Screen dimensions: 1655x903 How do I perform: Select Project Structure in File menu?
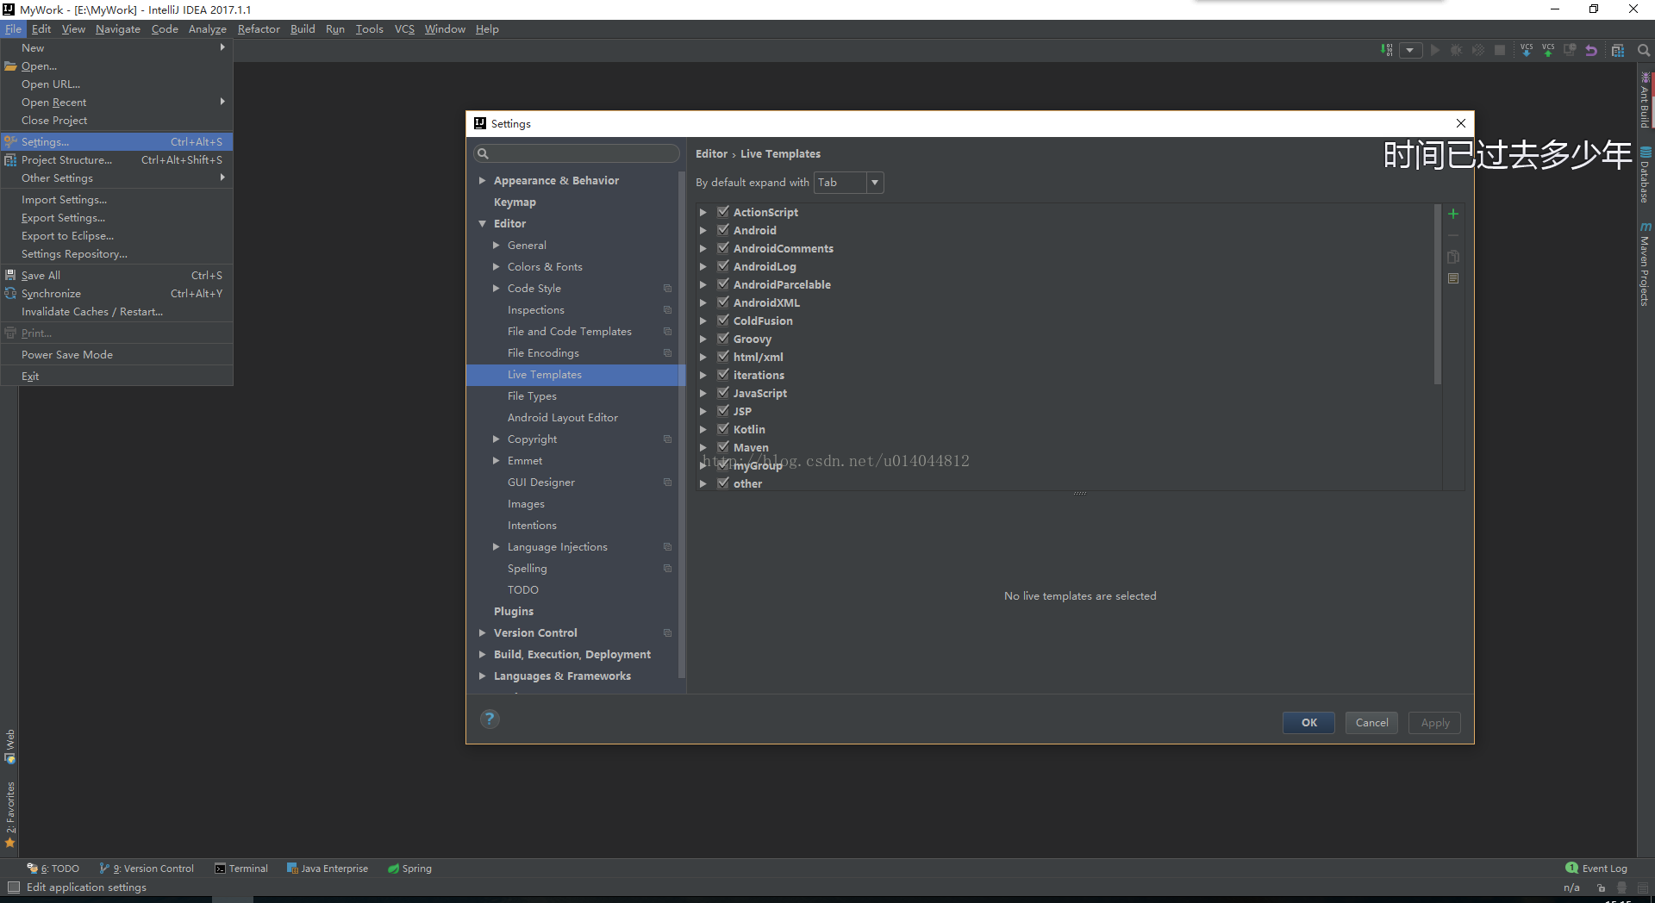coord(117,160)
